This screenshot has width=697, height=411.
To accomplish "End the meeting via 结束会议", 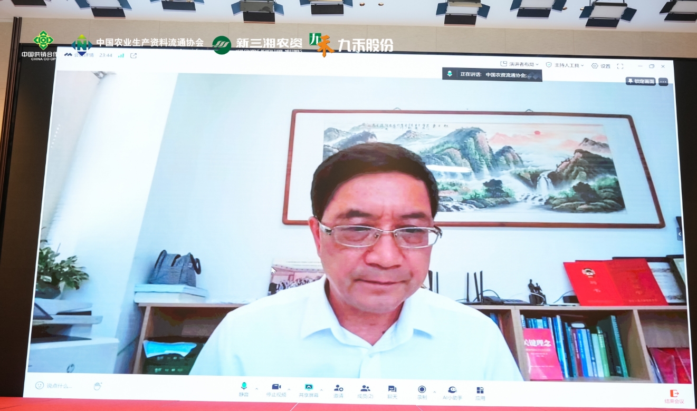I will click(675, 396).
